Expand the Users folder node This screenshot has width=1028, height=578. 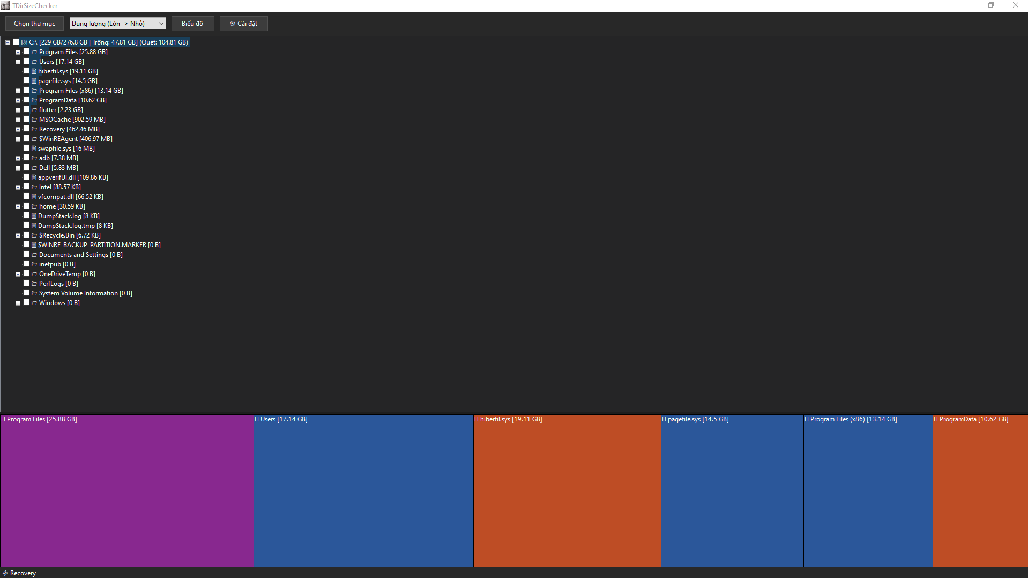pos(18,62)
